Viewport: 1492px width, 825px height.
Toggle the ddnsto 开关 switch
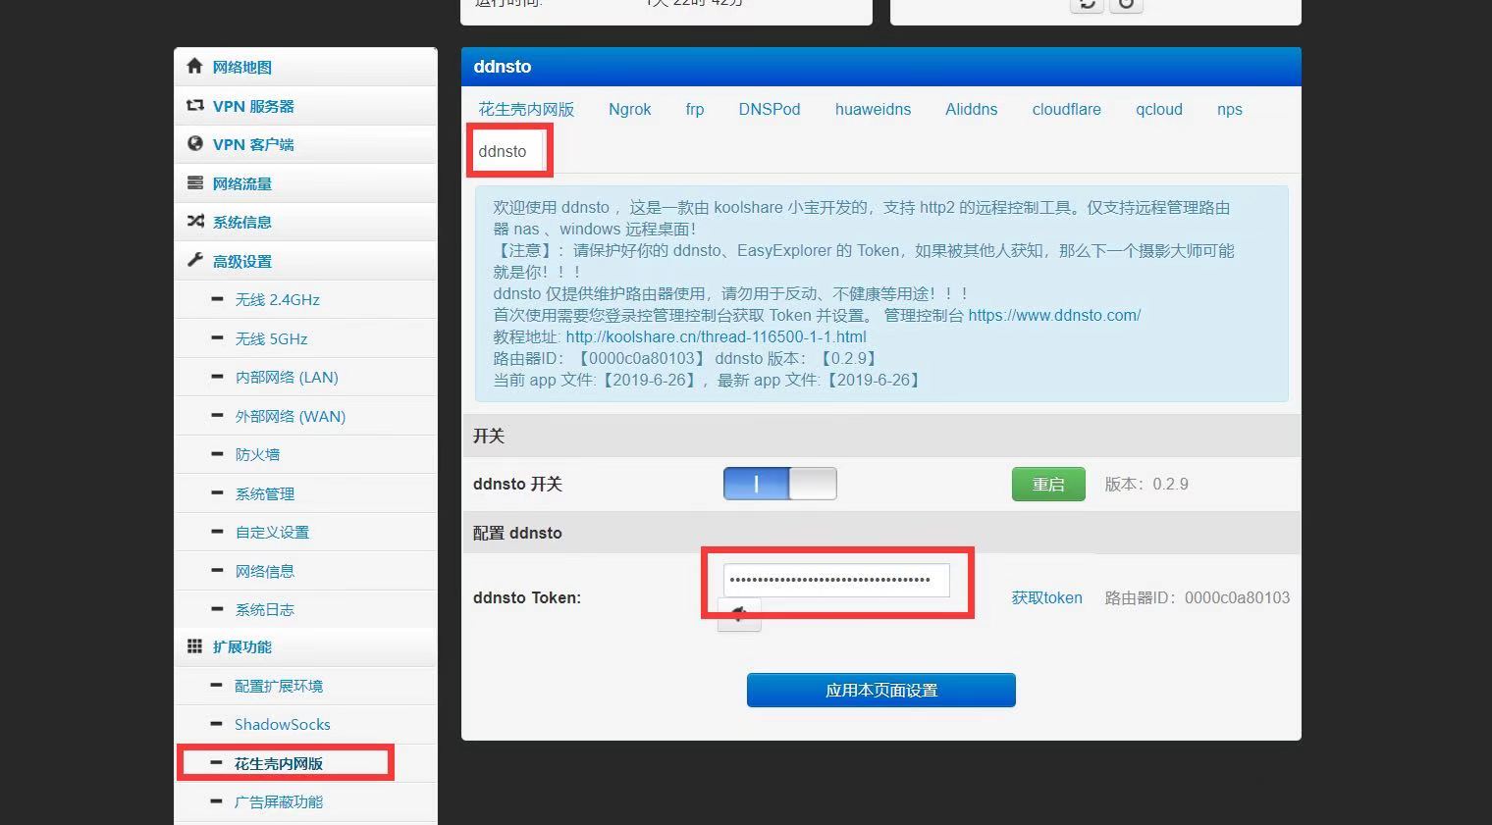tap(779, 484)
